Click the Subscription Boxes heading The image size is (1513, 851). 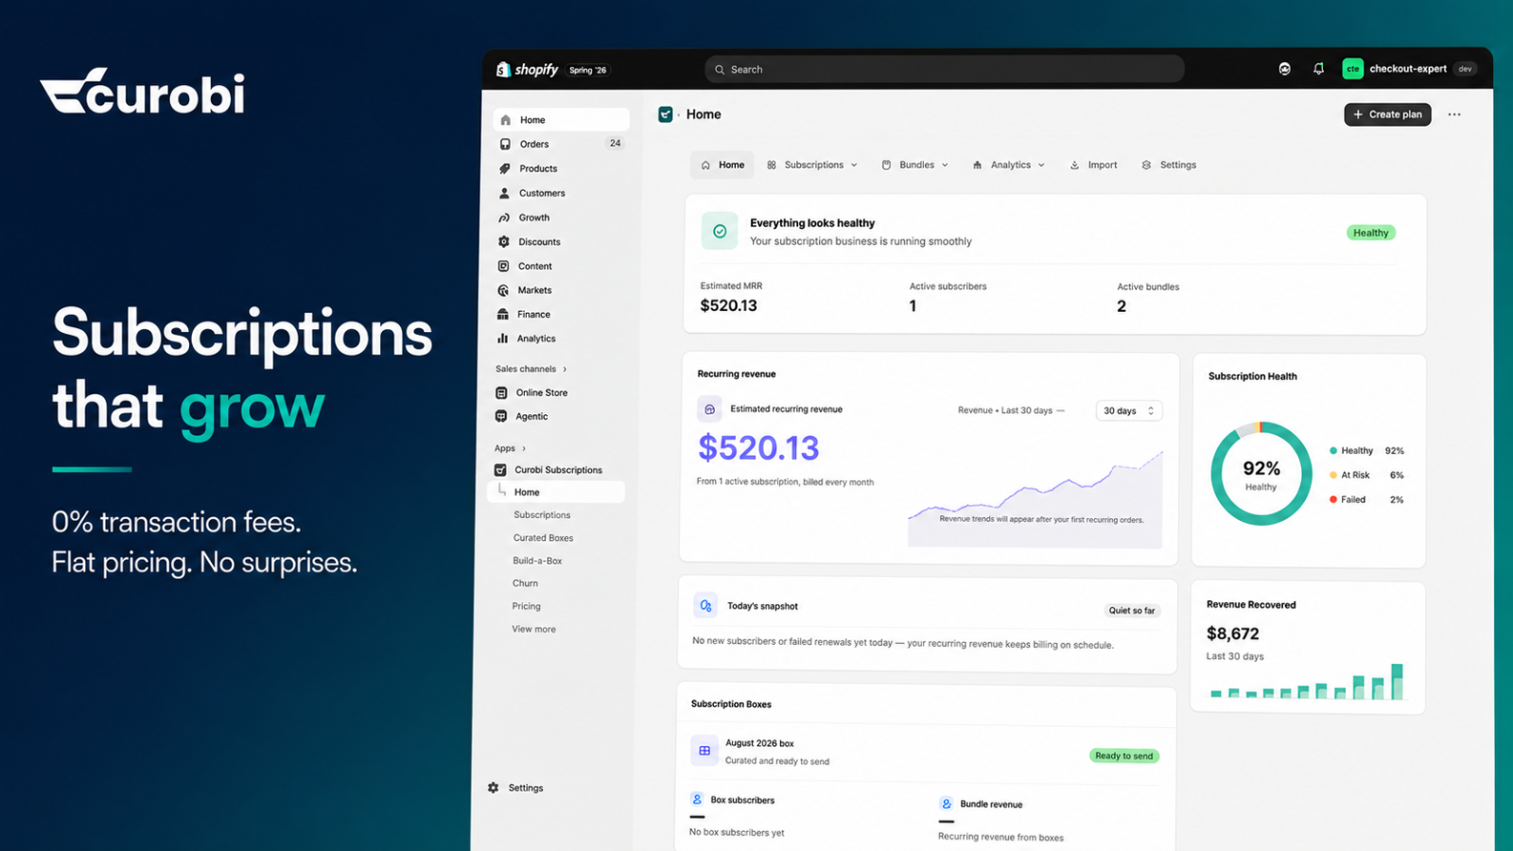pos(731,704)
